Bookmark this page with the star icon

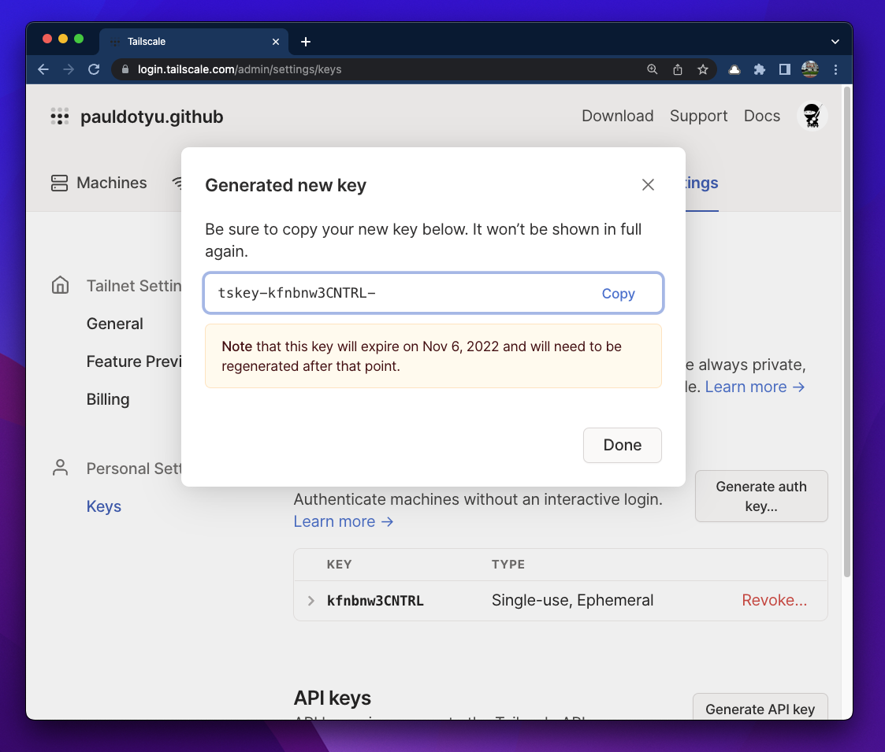point(702,69)
